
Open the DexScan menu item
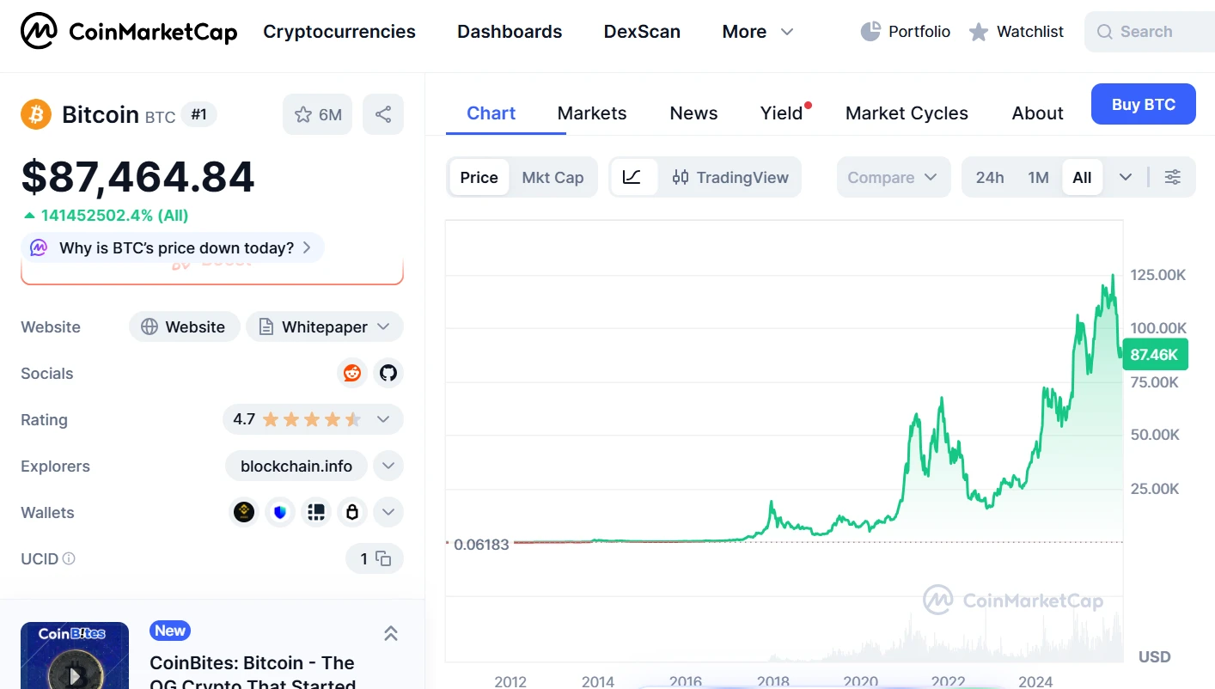tap(642, 31)
